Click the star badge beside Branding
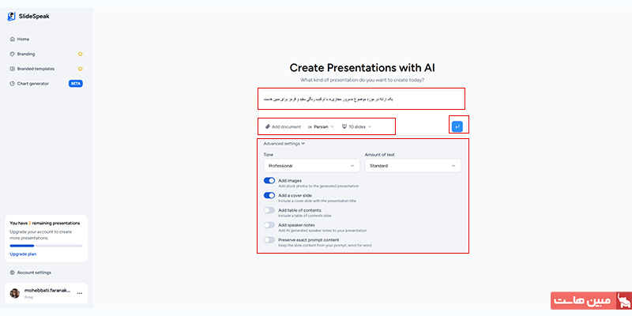The height and width of the screenshot is (316, 632). (81, 54)
